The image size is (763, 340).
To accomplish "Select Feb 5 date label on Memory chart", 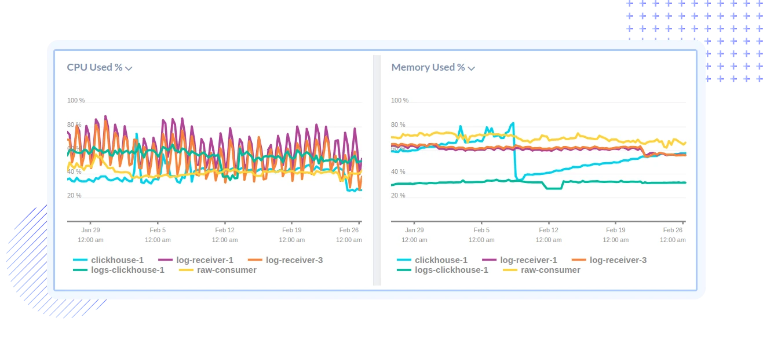I will pos(481,230).
